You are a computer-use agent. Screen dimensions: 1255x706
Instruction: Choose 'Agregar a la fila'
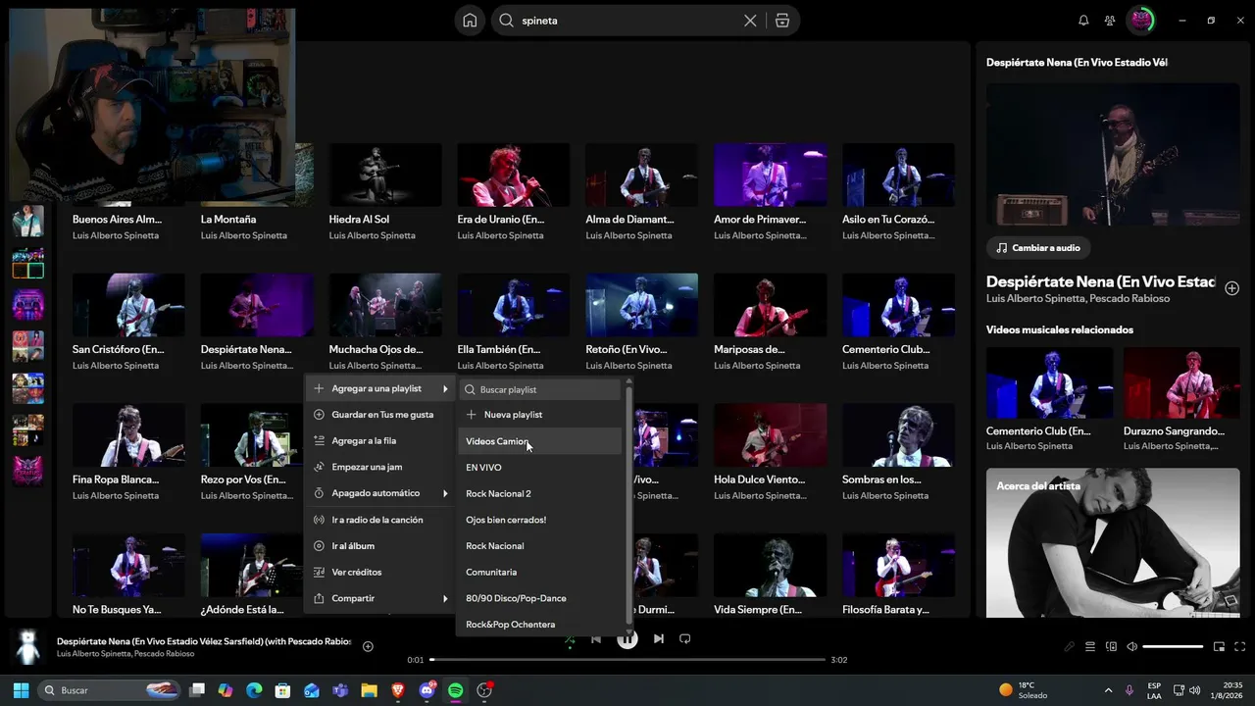coord(380,441)
